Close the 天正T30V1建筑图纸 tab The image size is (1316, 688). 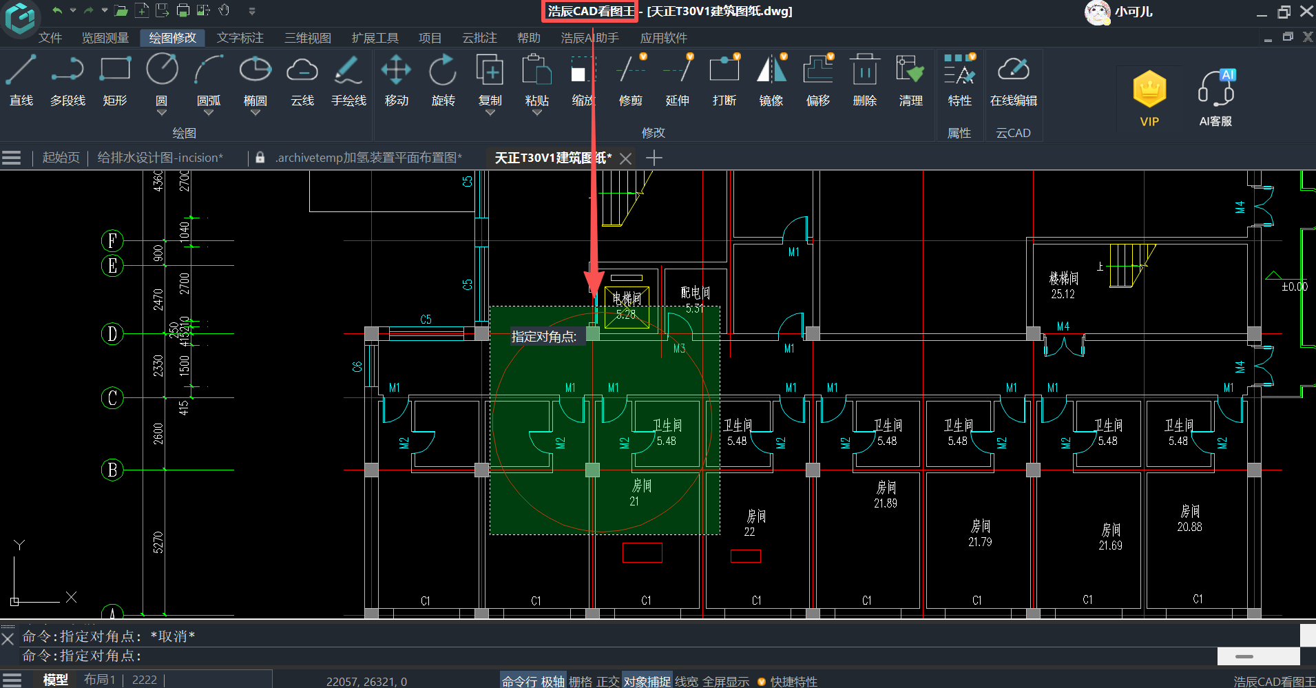[x=625, y=158]
